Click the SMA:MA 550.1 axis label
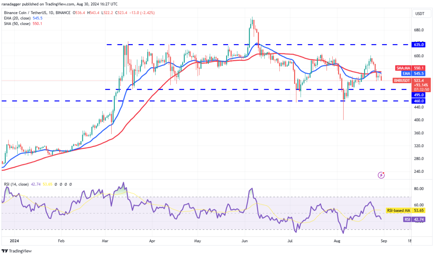This screenshot has height=255, width=434. pos(410,68)
